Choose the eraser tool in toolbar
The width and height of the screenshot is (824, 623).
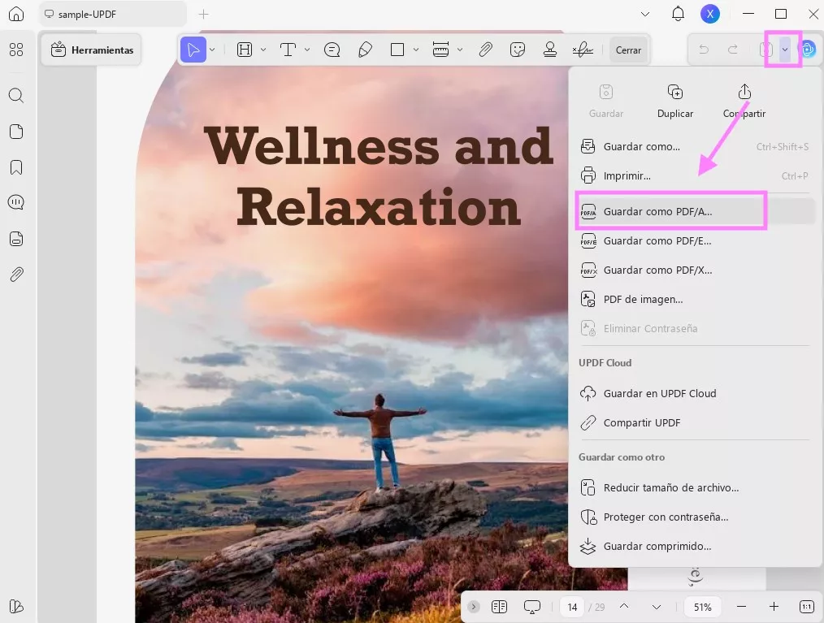tap(366, 50)
